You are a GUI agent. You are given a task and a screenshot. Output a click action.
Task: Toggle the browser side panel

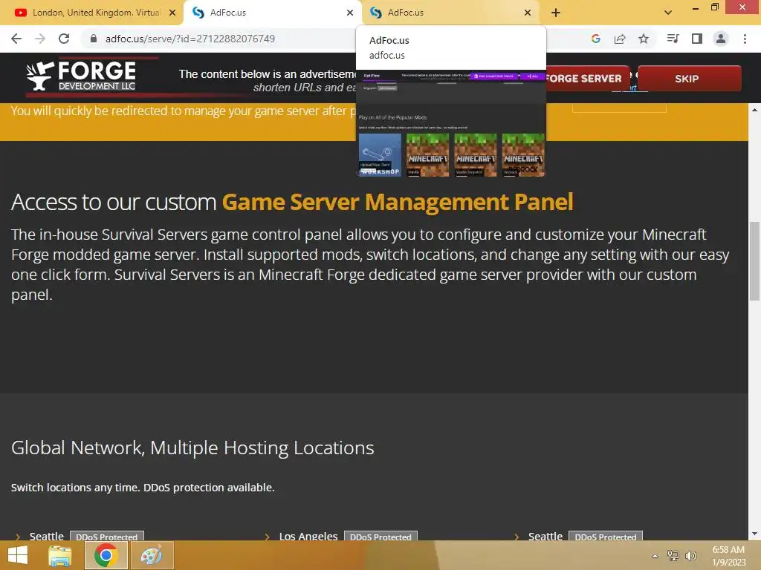coord(697,39)
